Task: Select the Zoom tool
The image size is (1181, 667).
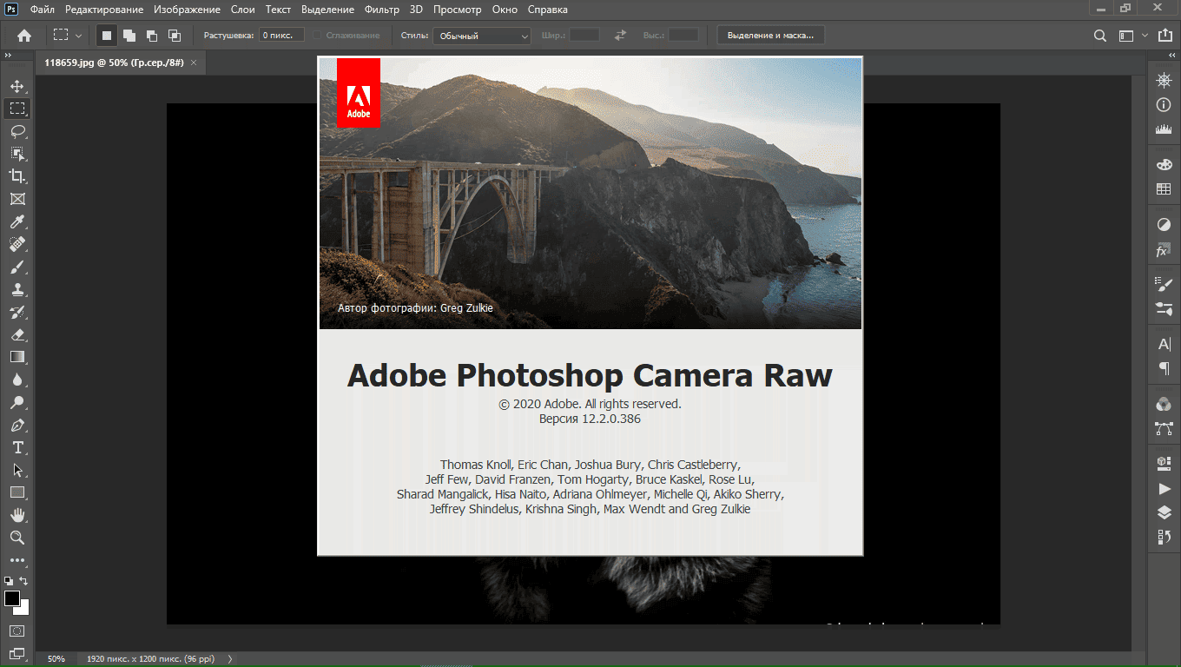Action: pos(16,538)
